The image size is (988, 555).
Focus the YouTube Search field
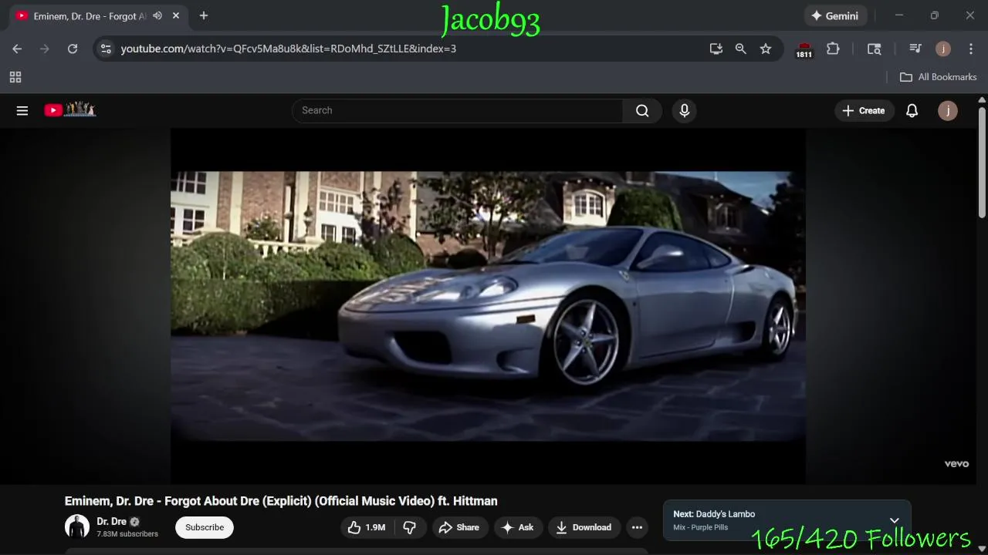457,110
